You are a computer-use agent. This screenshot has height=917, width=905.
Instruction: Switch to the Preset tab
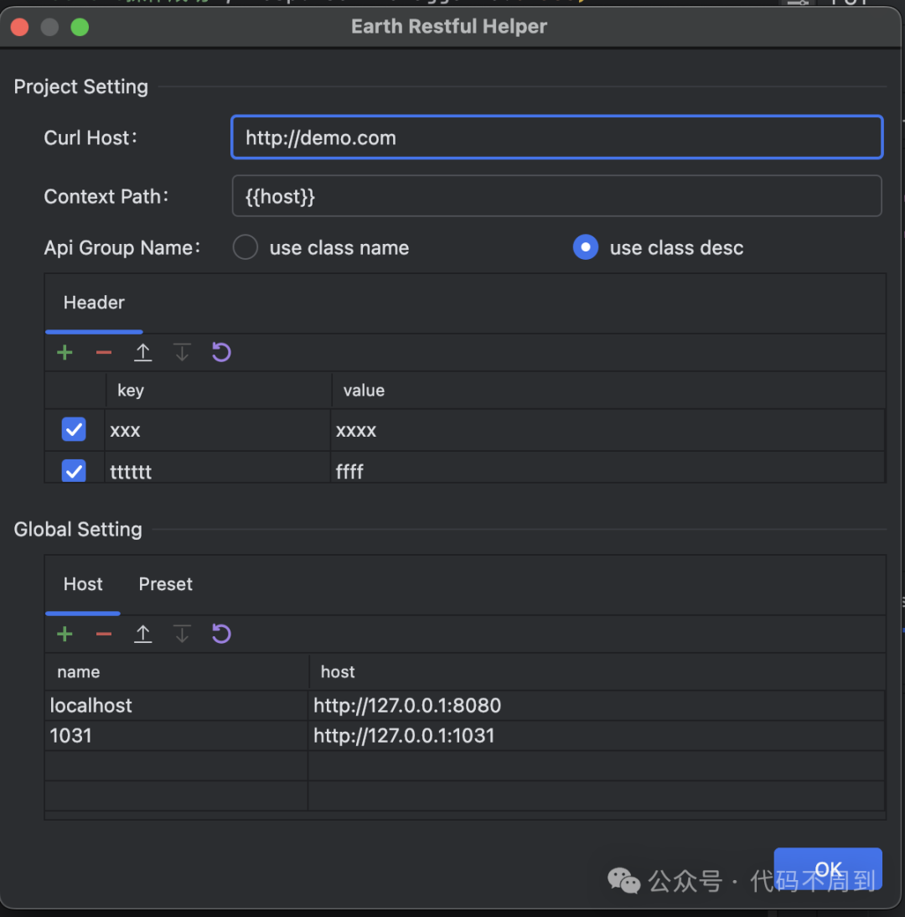tap(165, 584)
